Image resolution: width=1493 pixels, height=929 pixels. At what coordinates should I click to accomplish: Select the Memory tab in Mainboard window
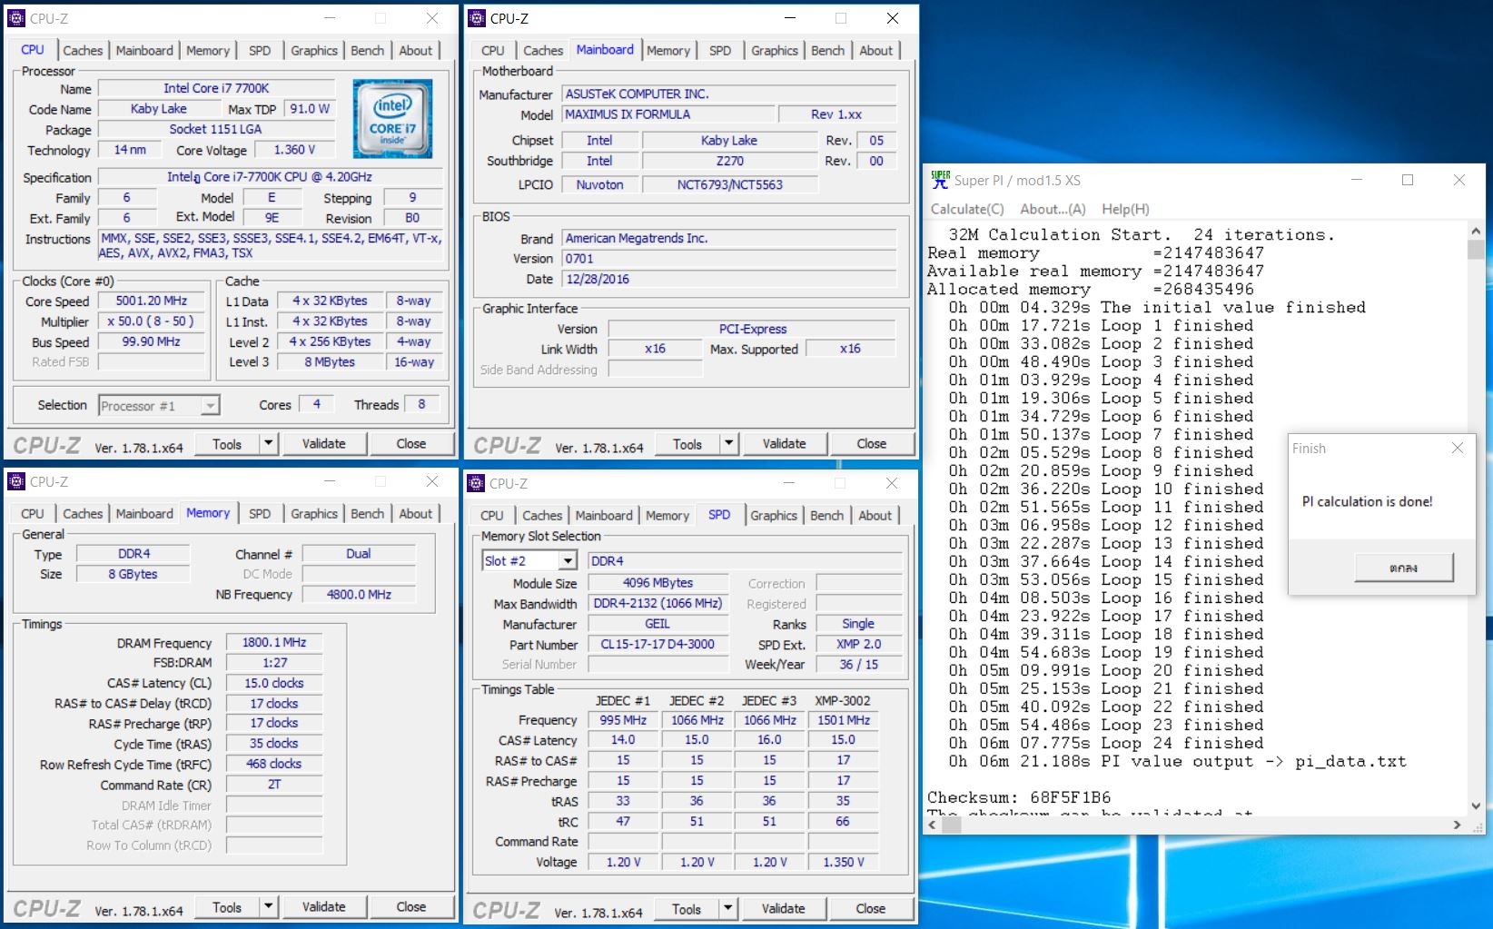coord(668,51)
